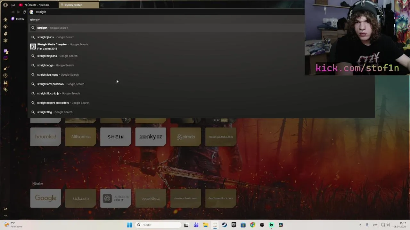The height and width of the screenshot is (230, 410).
Task: Open Instagram panel in the sidebar
Action: pyautogui.click(x=5, y=58)
